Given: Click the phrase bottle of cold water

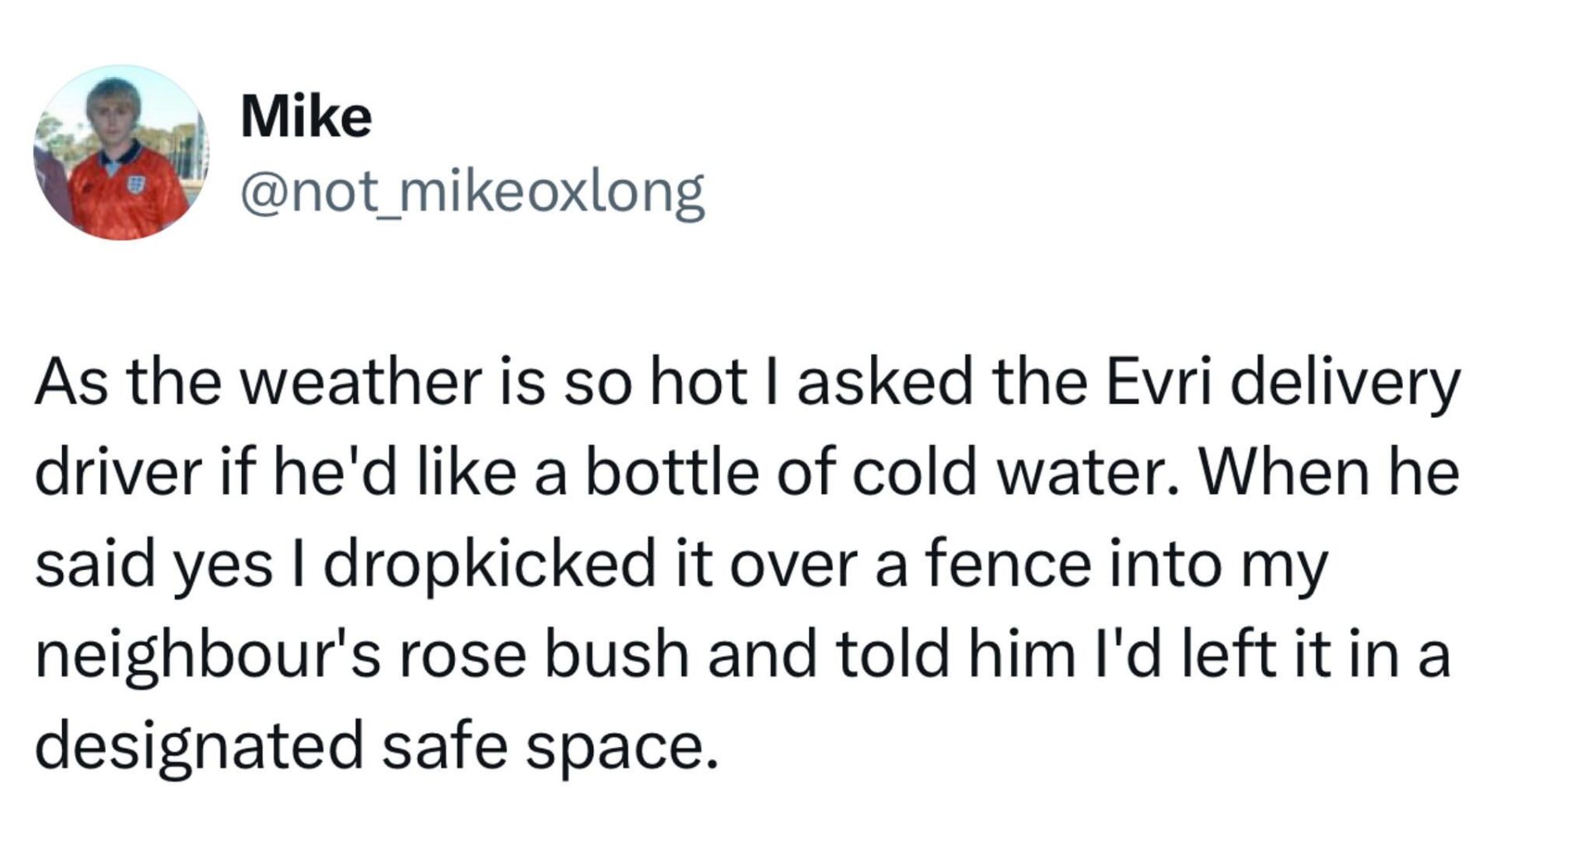Looking at the screenshot, I should coord(882,475).
